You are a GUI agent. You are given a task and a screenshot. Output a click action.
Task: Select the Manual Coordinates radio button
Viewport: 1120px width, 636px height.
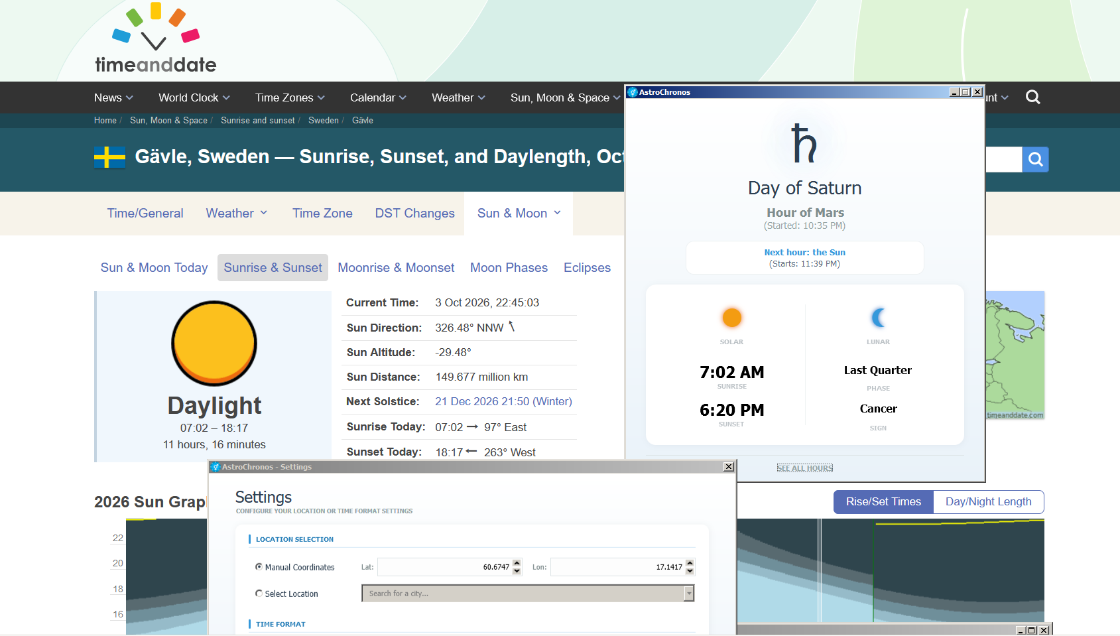pyautogui.click(x=259, y=567)
